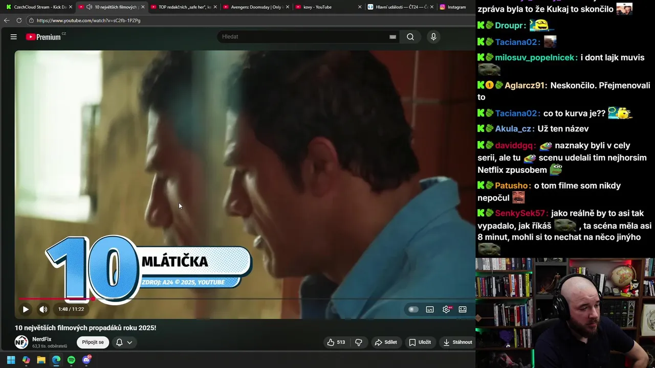Open Microsoft Edge from taskbar
The width and height of the screenshot is (655, 368).
click(56, 360)
